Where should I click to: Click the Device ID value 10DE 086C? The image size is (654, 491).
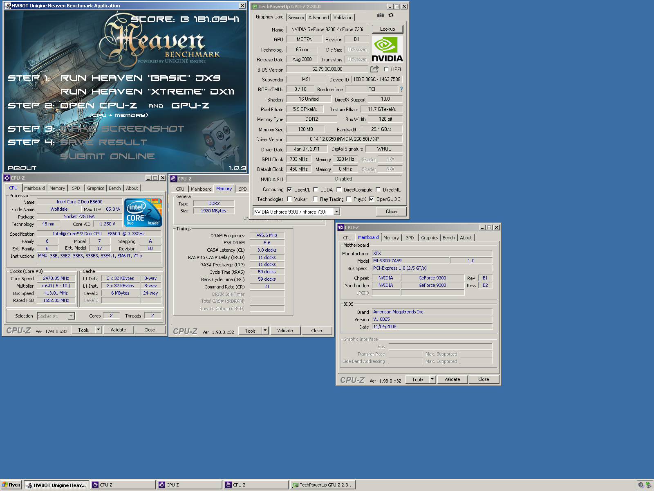[x=377, y=79]
